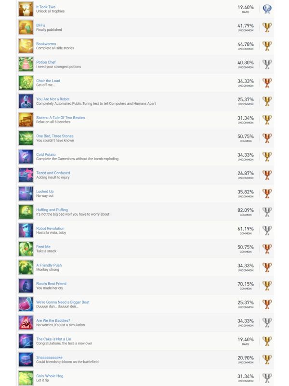This screenshot has width=289, height=386.
Task: Click the silver trophy icon beside Potion Chef
Action: tap(267, 64)
